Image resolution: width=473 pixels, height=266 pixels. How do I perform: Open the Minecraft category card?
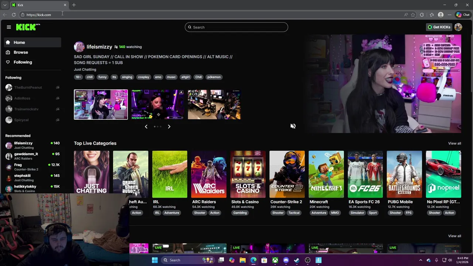[326, 174]
